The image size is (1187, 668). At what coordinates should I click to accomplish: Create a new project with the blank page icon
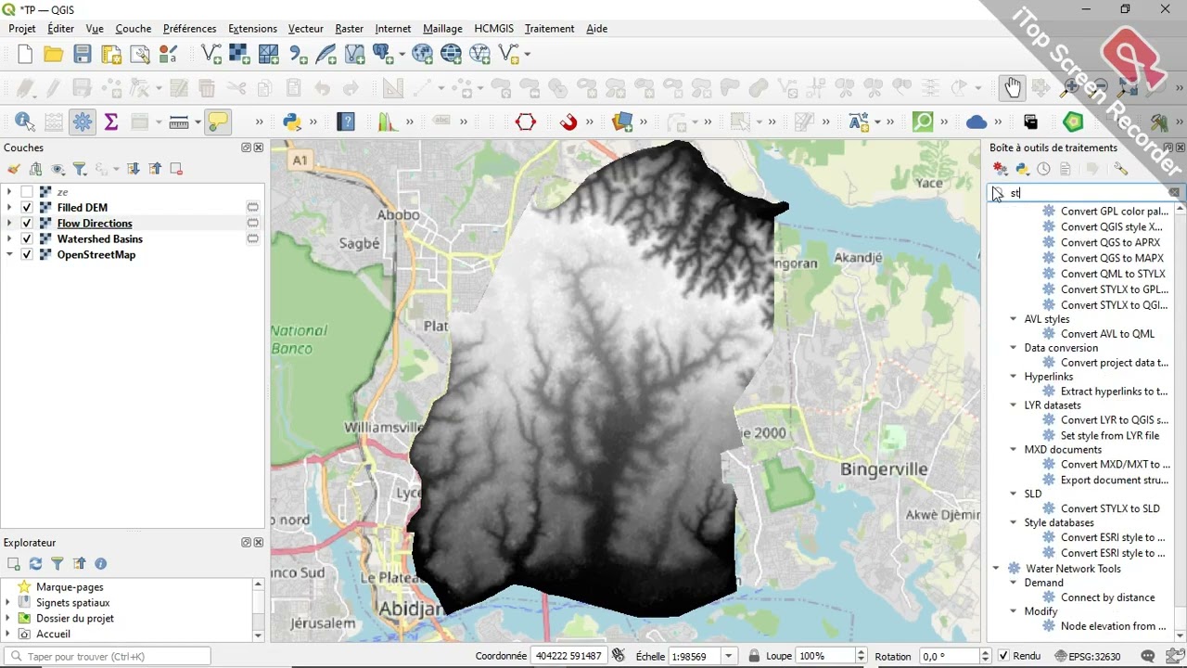25,55
